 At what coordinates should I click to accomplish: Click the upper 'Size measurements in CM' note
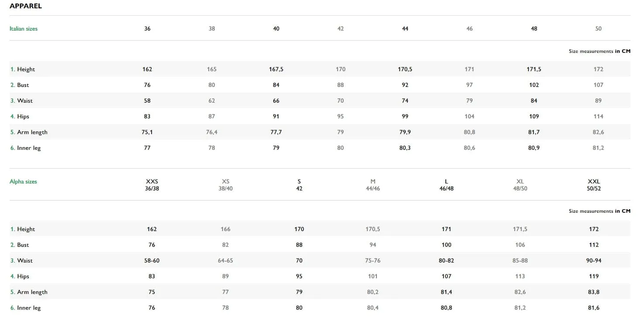[x=600, y=51]
